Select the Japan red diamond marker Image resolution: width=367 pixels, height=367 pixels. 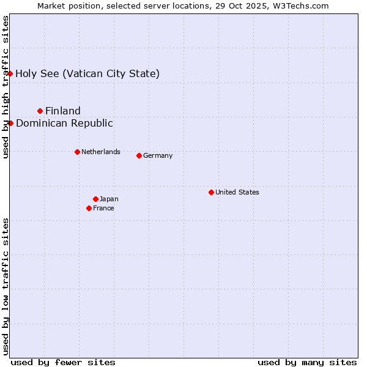pos(95,199)
